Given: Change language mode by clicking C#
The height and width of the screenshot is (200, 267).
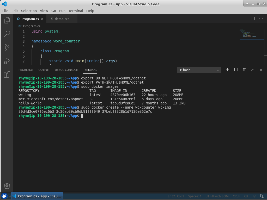Looking at the screenshot, I should click(246, 196).
